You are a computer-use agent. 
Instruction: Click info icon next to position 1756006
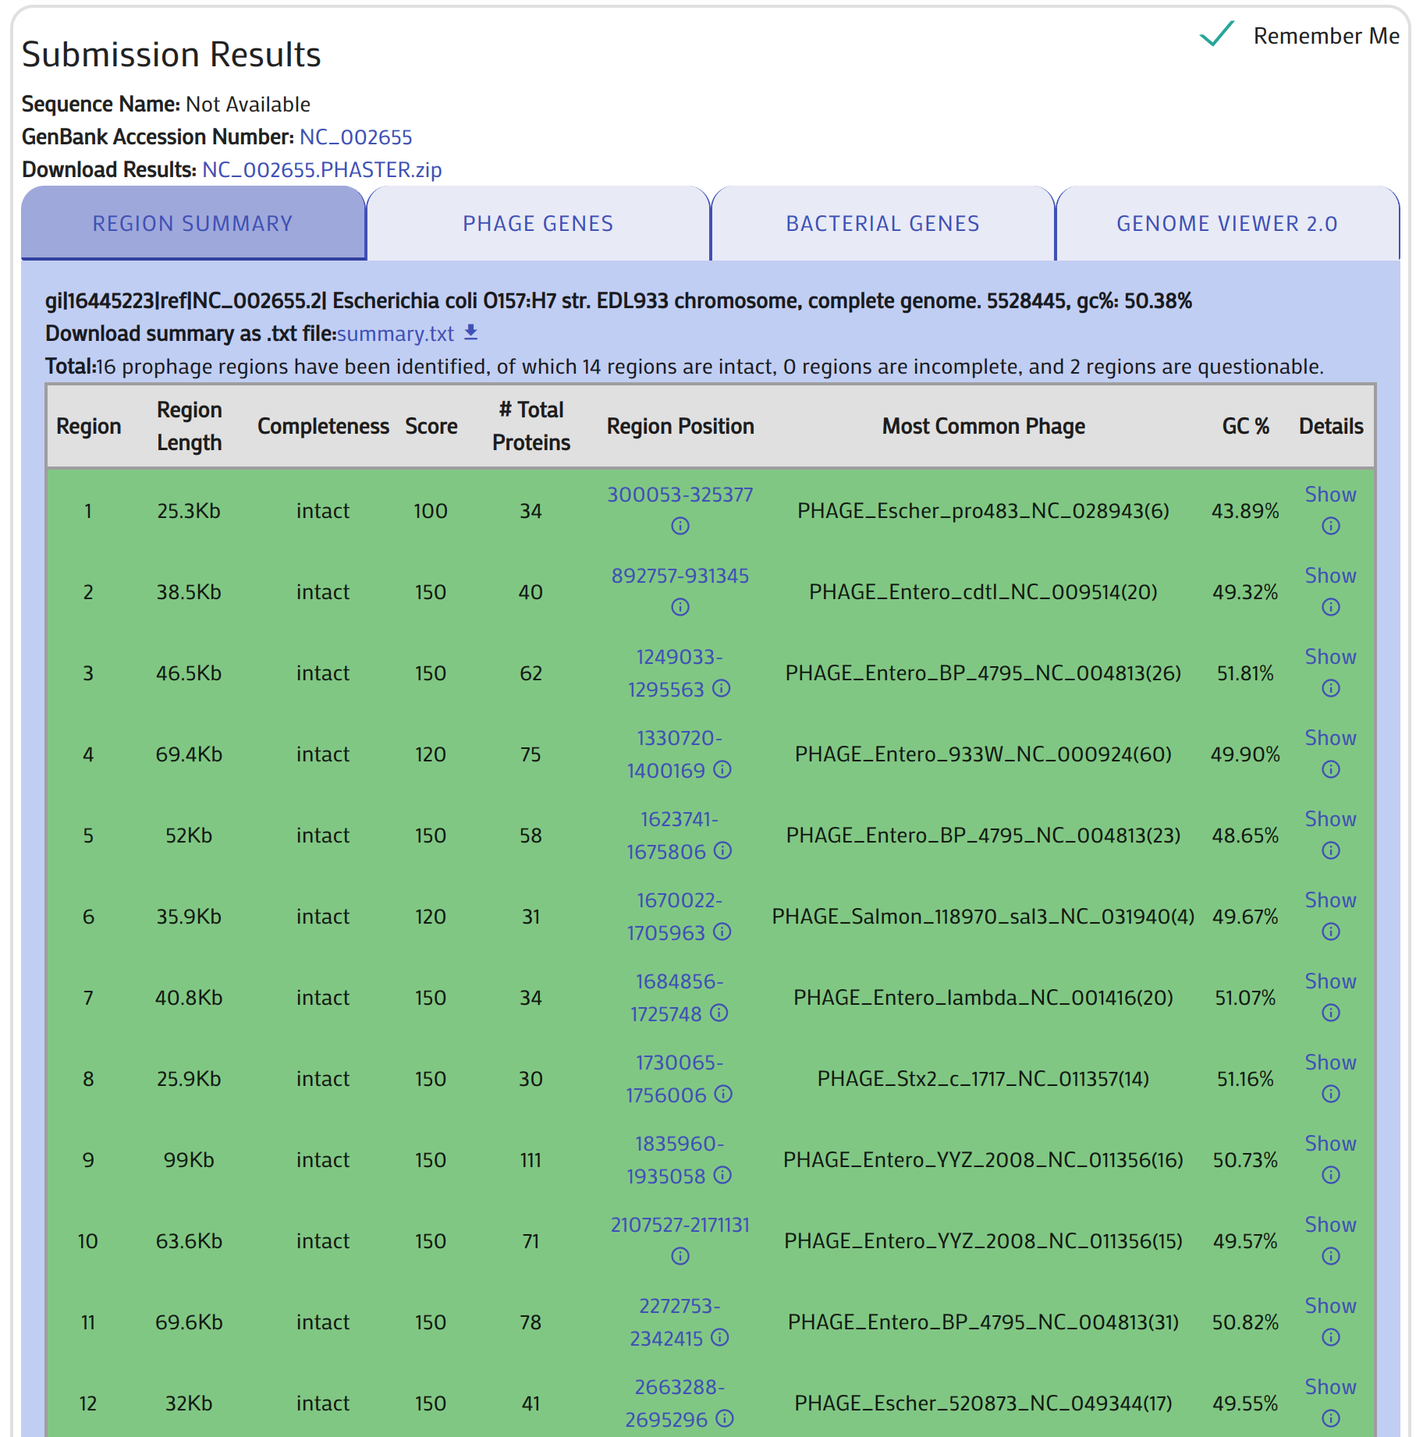click(723, 1095)
